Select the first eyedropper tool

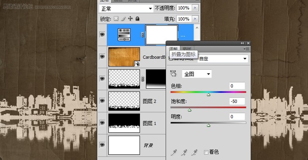tap(174, 152)
